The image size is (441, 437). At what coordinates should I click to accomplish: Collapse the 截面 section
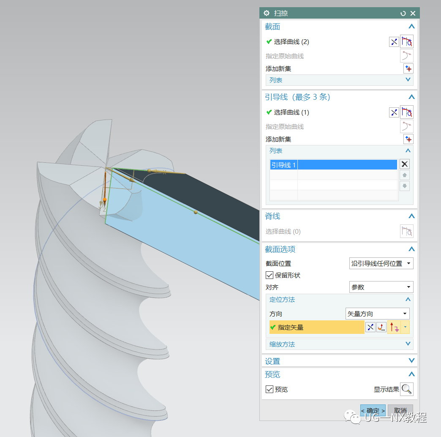click(x=411, y=27)
